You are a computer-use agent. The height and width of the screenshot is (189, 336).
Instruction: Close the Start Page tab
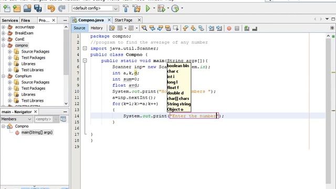click(x=139, y=20)
